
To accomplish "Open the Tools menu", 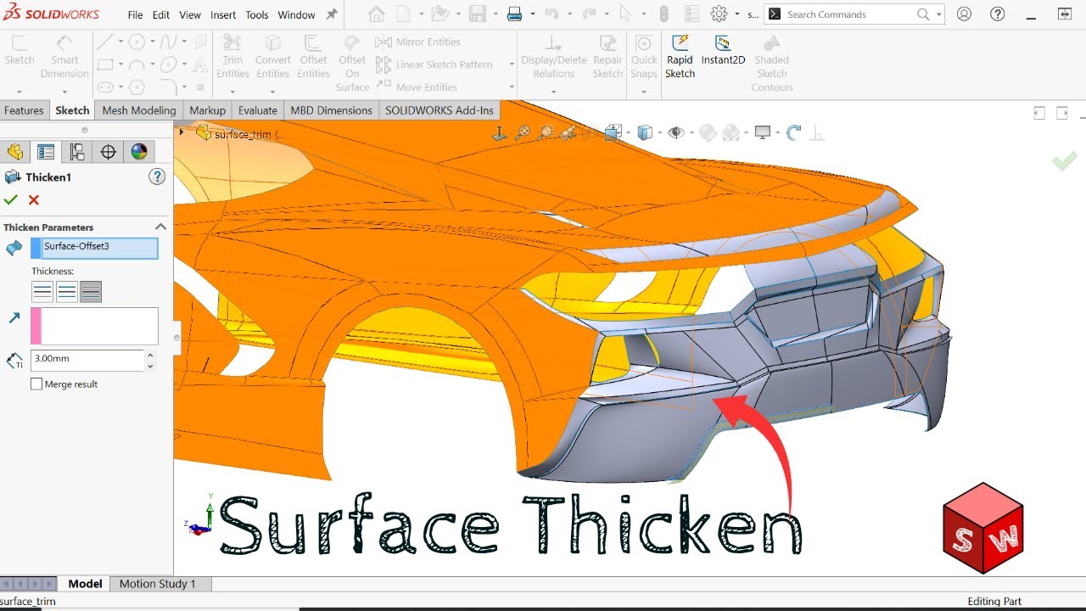I will click(x=257, y=15).
